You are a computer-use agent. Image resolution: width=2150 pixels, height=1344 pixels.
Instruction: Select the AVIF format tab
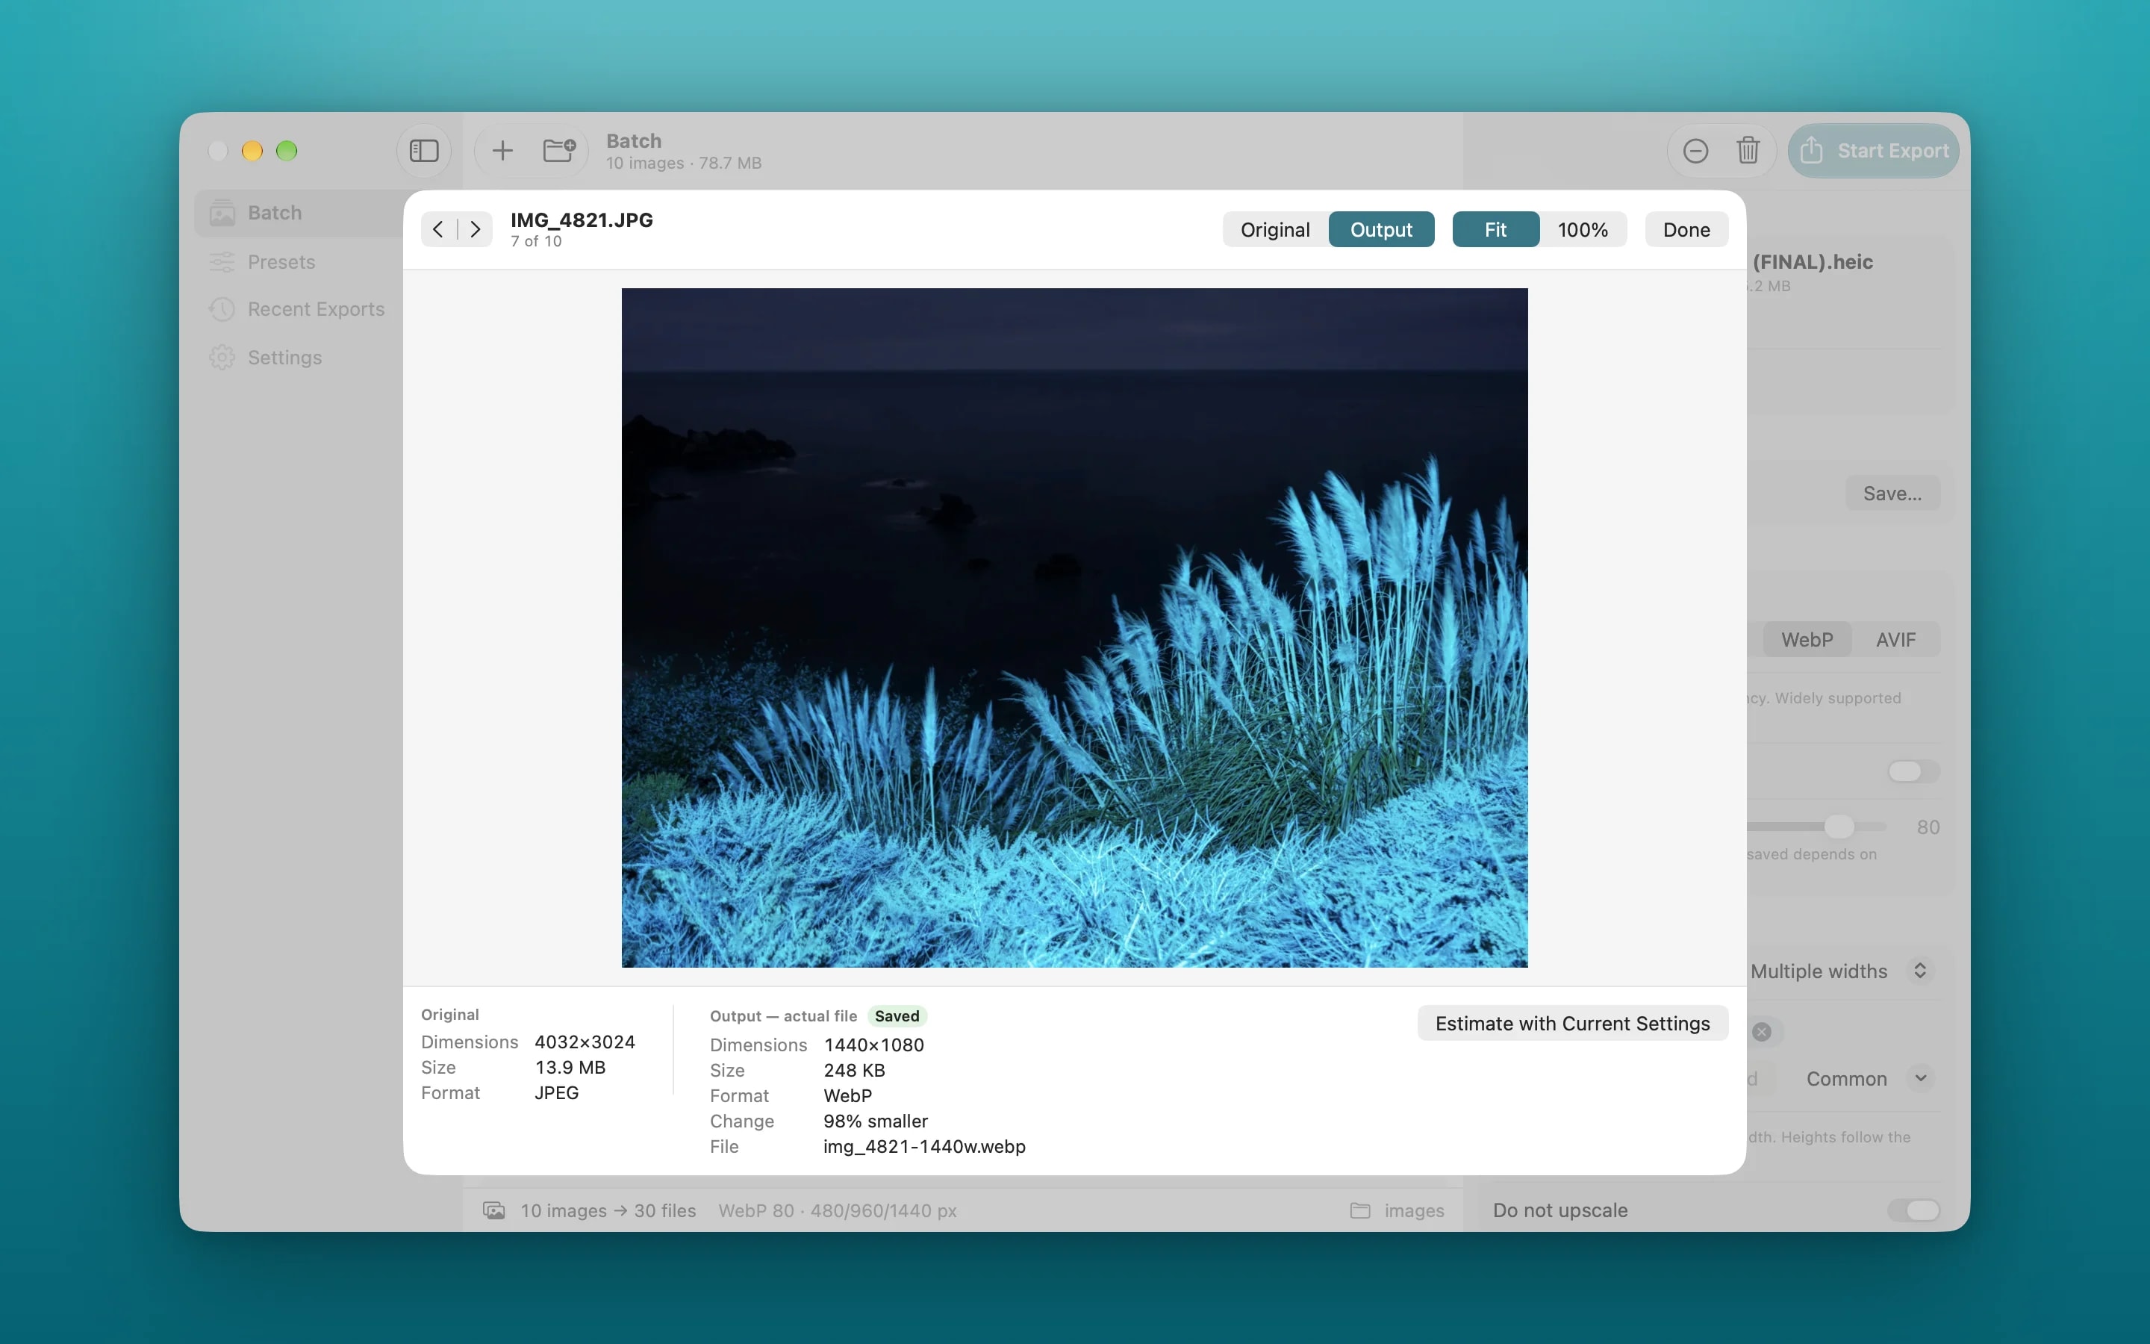click(1895, 640)
